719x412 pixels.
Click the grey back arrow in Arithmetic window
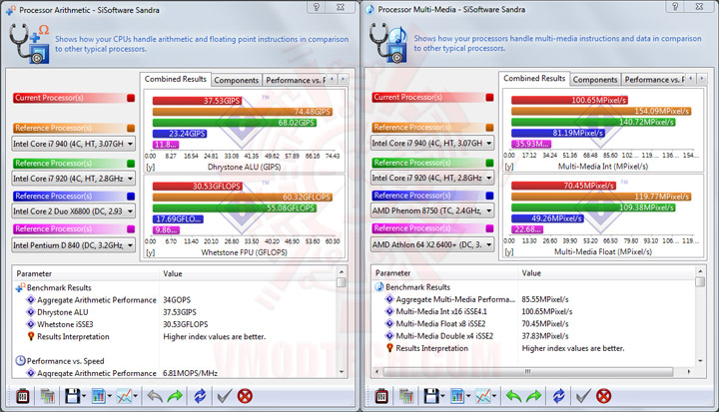(x=155, y=396)
